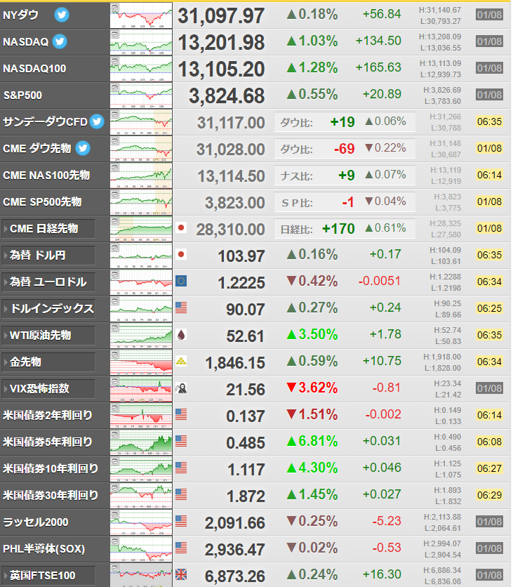Open chart icon on WTI原油先物 mini chart
Viewport: 513px width, 587px height.
pyautogui.click(x=115, y=328)
